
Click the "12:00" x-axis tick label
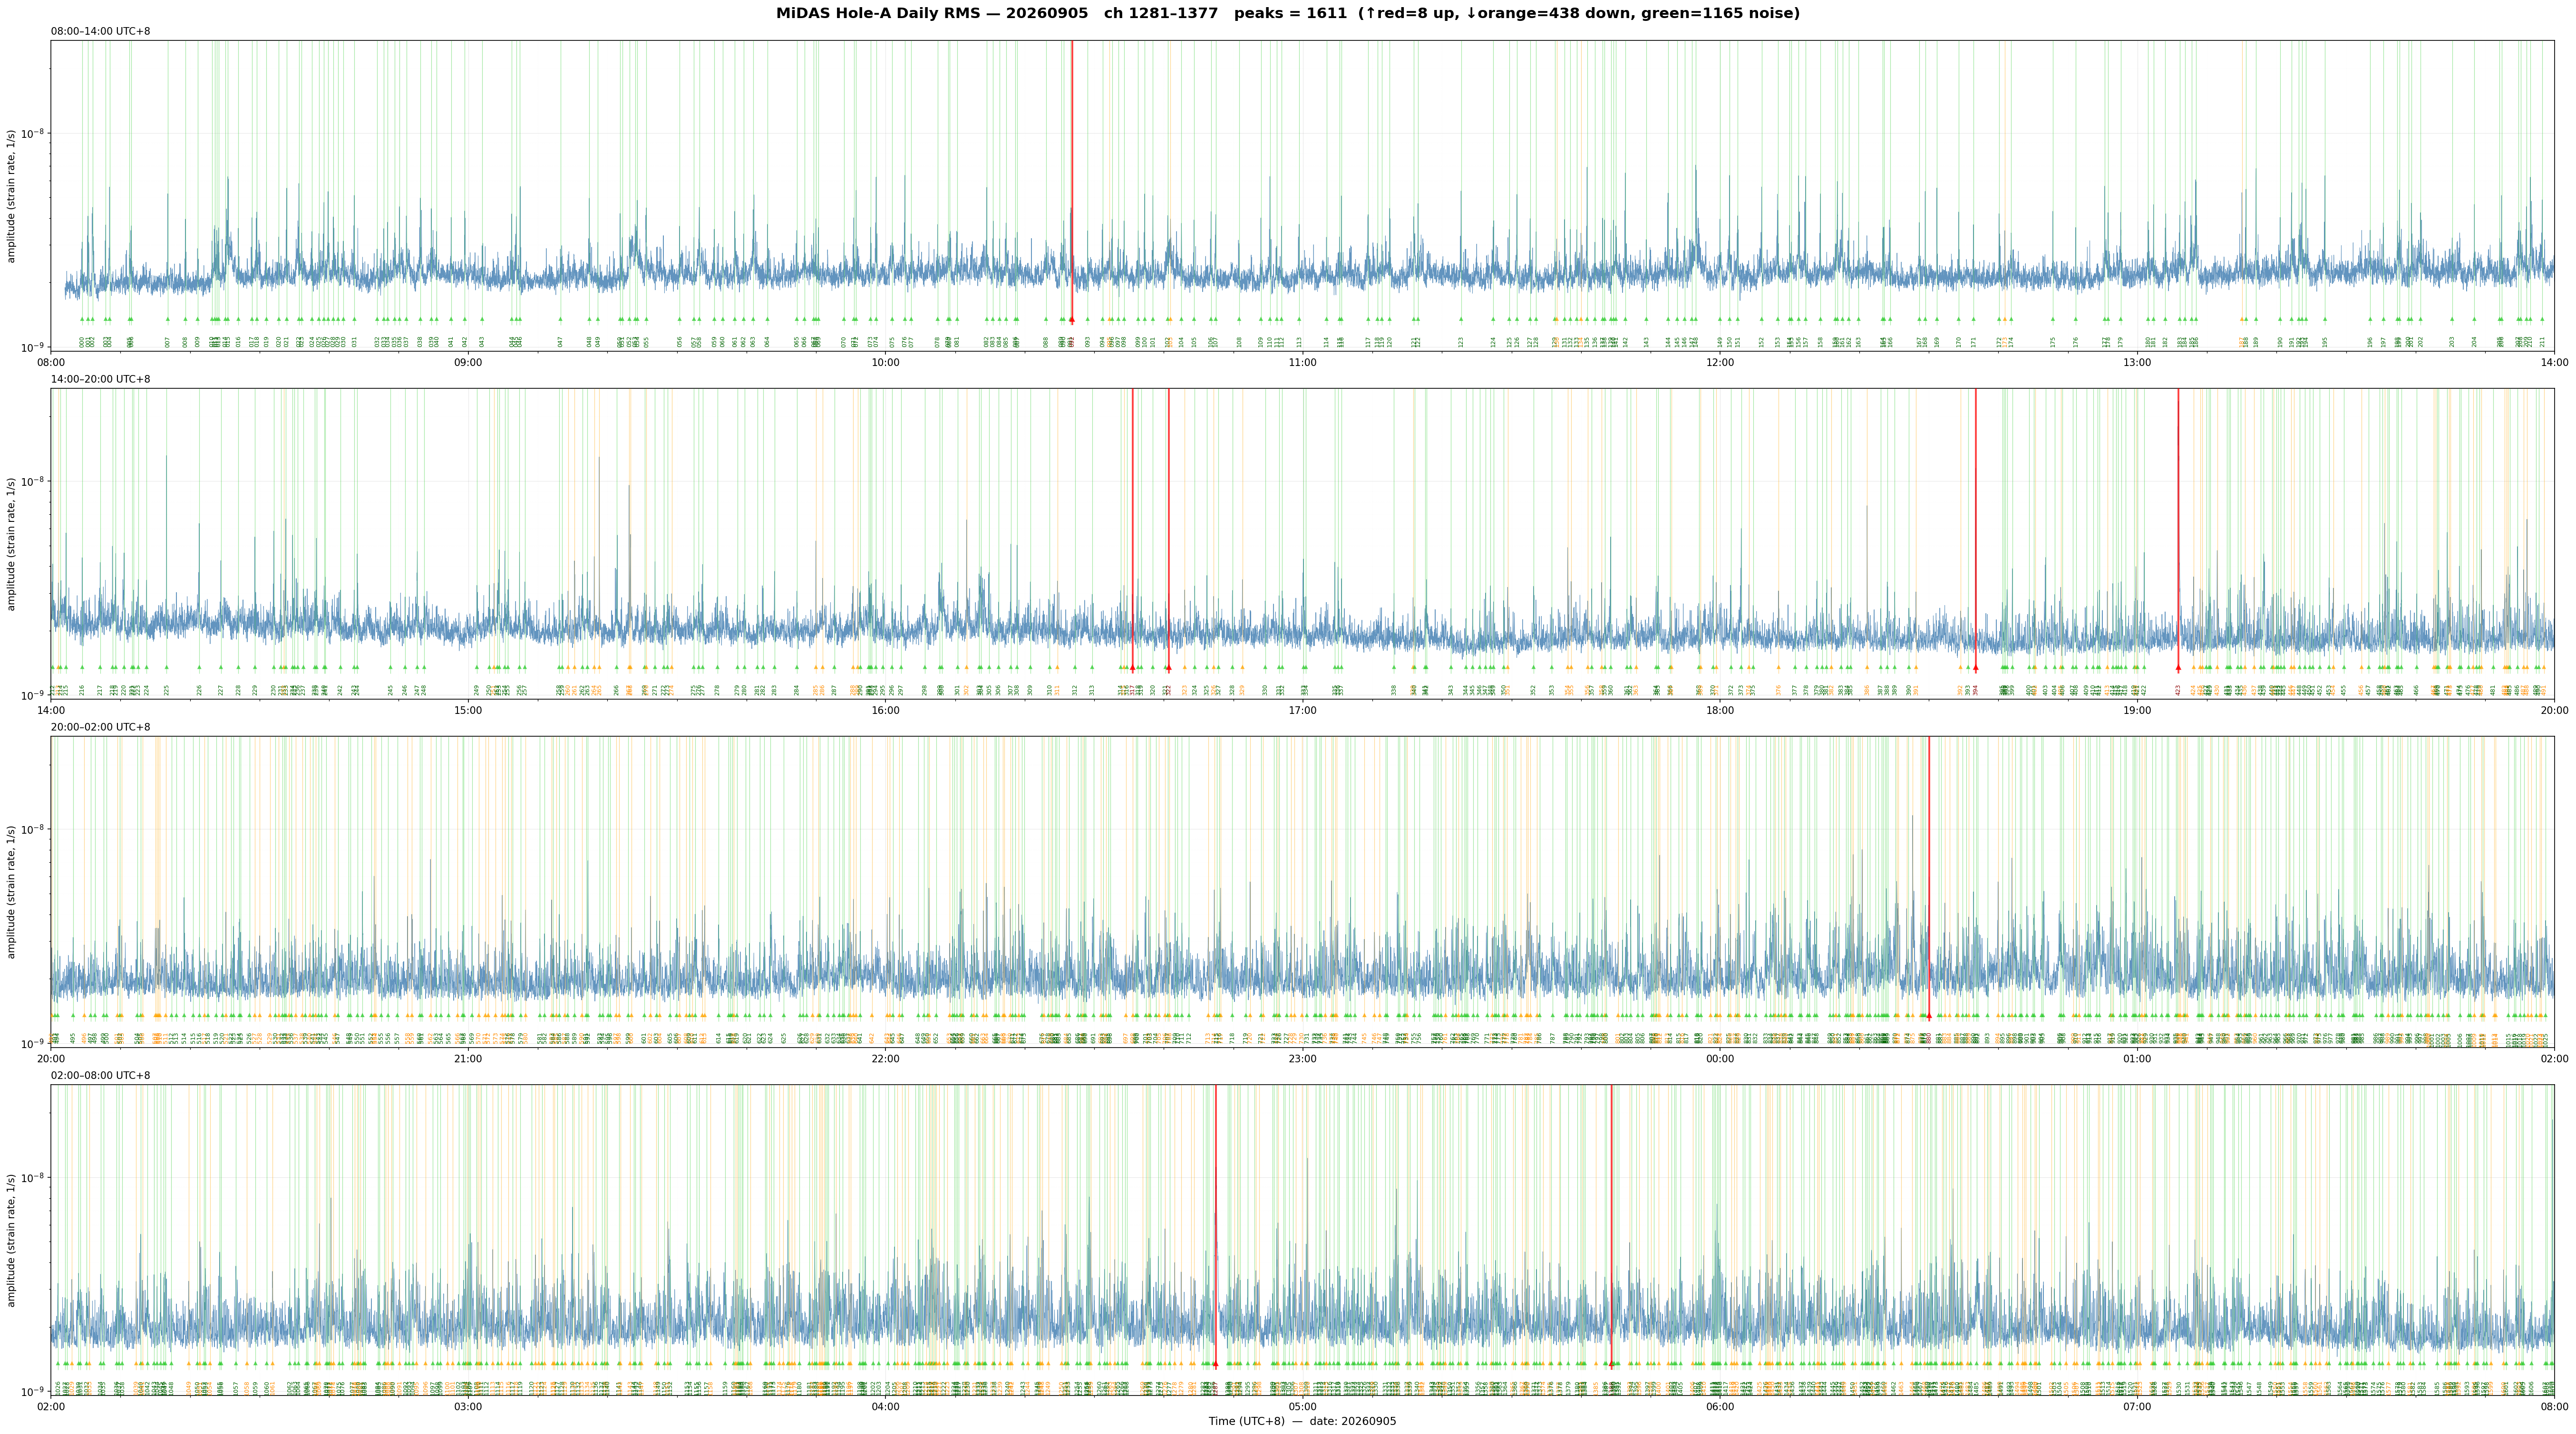point(1720,362)
